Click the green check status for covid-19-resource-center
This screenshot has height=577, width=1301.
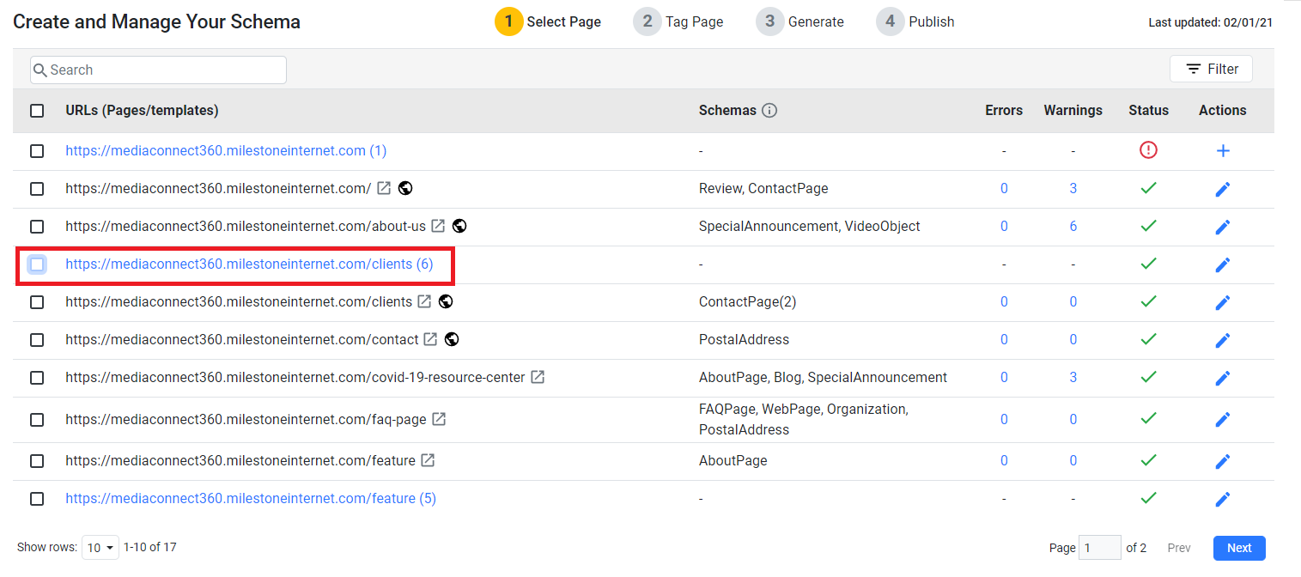[1149, 378]
